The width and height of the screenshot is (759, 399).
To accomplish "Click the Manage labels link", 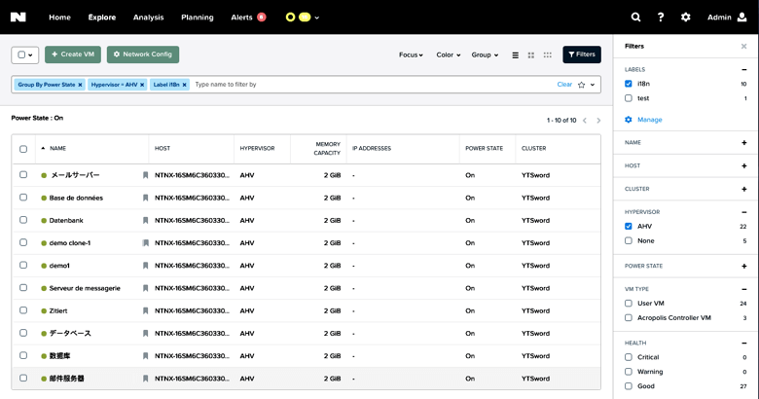I will point(649,120).
